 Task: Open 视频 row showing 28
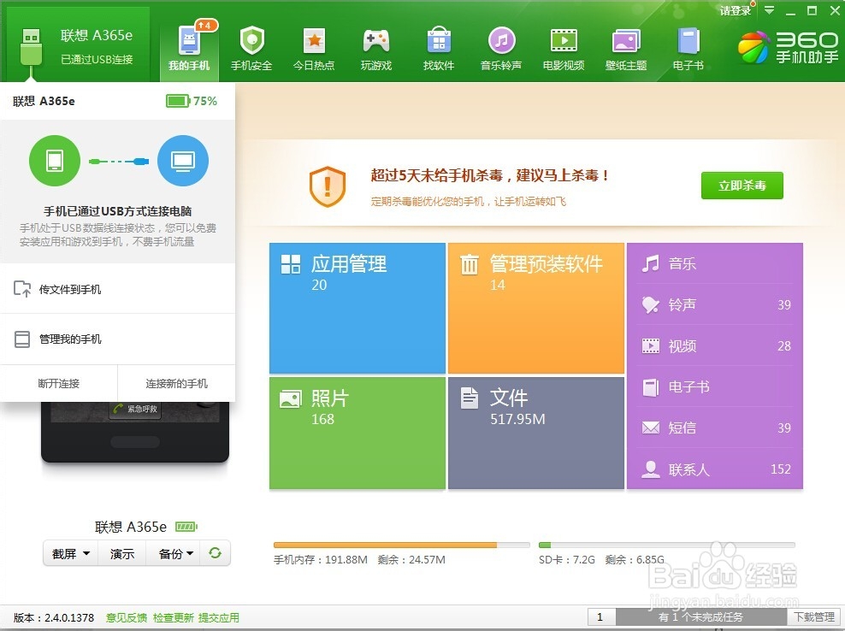tap(715, 345)
